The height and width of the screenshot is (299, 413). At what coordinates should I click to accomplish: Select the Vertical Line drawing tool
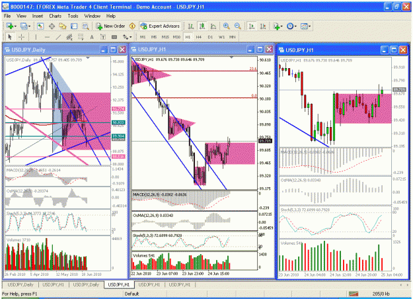36,37
